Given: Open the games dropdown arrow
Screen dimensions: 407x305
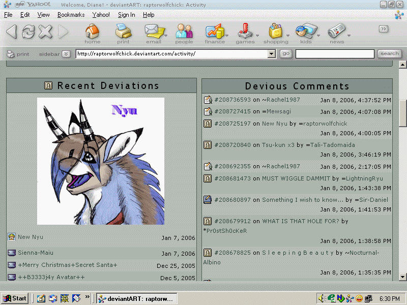Looking at the screenshot, I should (x=257, y=36).
